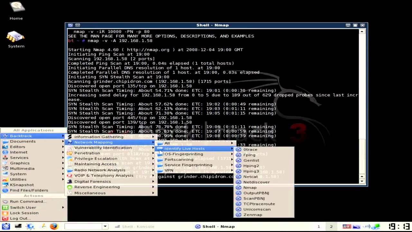This screenshot has width=412, height=232.
Task: Switch to Shell - Nmap taskbar entry
Action: [215, 227]
